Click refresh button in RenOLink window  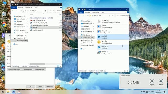point(113,16)
